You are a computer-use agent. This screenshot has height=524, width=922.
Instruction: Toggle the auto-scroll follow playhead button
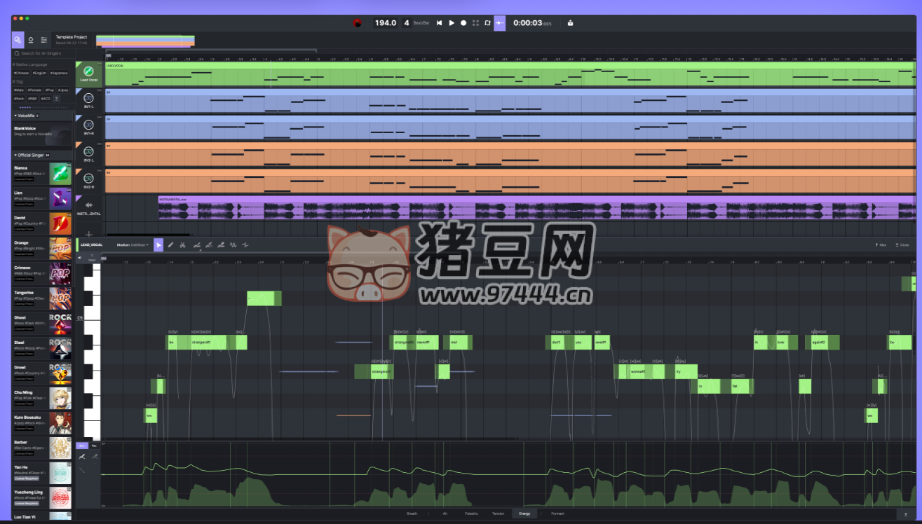(x=499, y=23)
